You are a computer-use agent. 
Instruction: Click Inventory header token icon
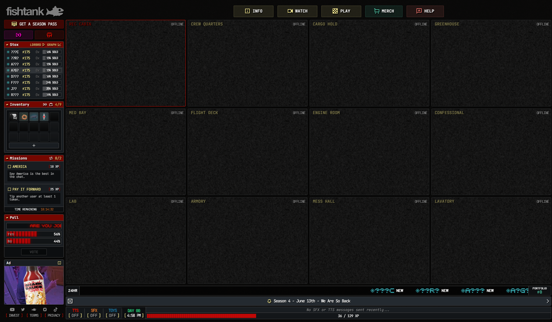(45, 104)
